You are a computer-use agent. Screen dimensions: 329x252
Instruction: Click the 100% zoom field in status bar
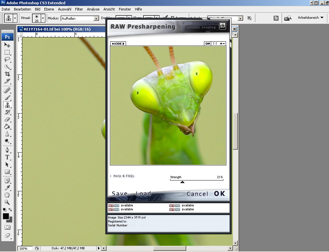pos(25,248)
